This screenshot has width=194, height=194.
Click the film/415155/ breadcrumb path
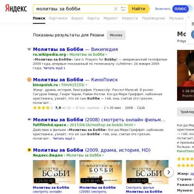tap(73, 85)
